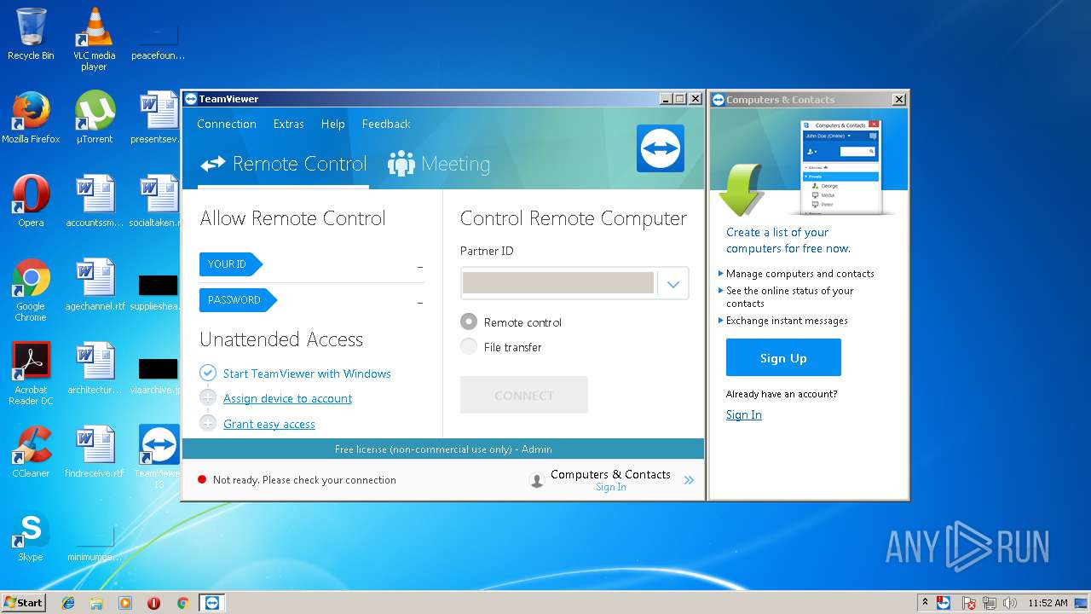Click the CONNECT button
Image resolution: width=1091 pixels, height=614 pixels.
click(x=524, y=395)
